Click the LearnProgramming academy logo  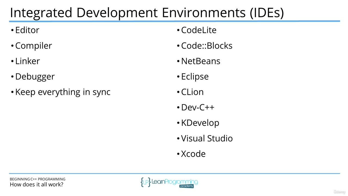pos(169,183)
